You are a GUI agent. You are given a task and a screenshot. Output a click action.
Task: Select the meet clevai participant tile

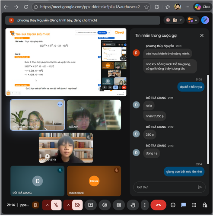(94, 181)
